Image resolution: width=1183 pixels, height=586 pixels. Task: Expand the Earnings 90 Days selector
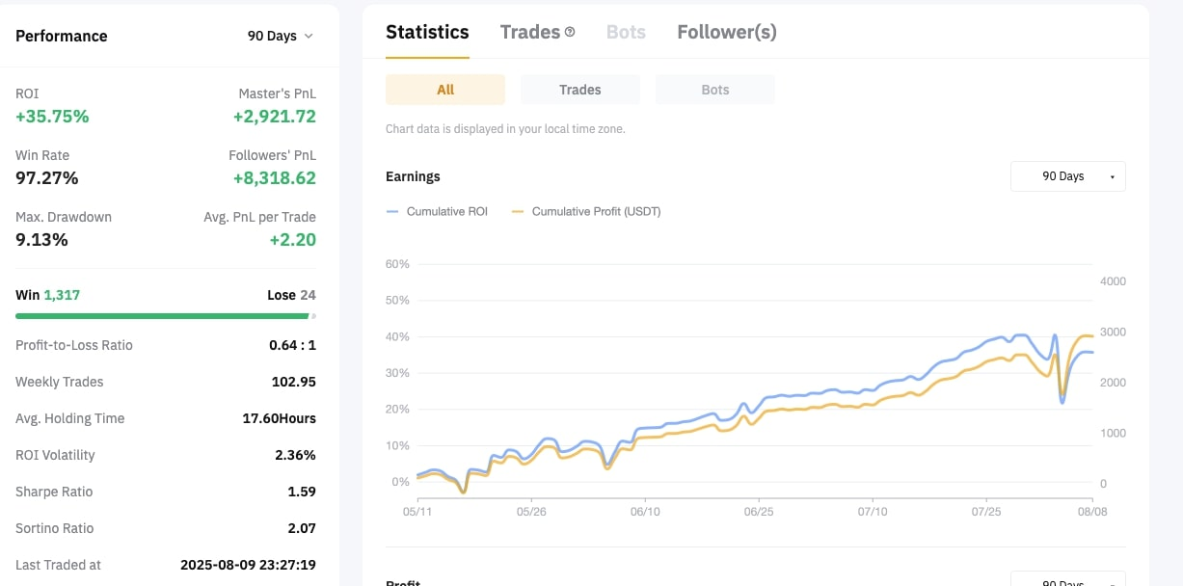click(1067, 176)
